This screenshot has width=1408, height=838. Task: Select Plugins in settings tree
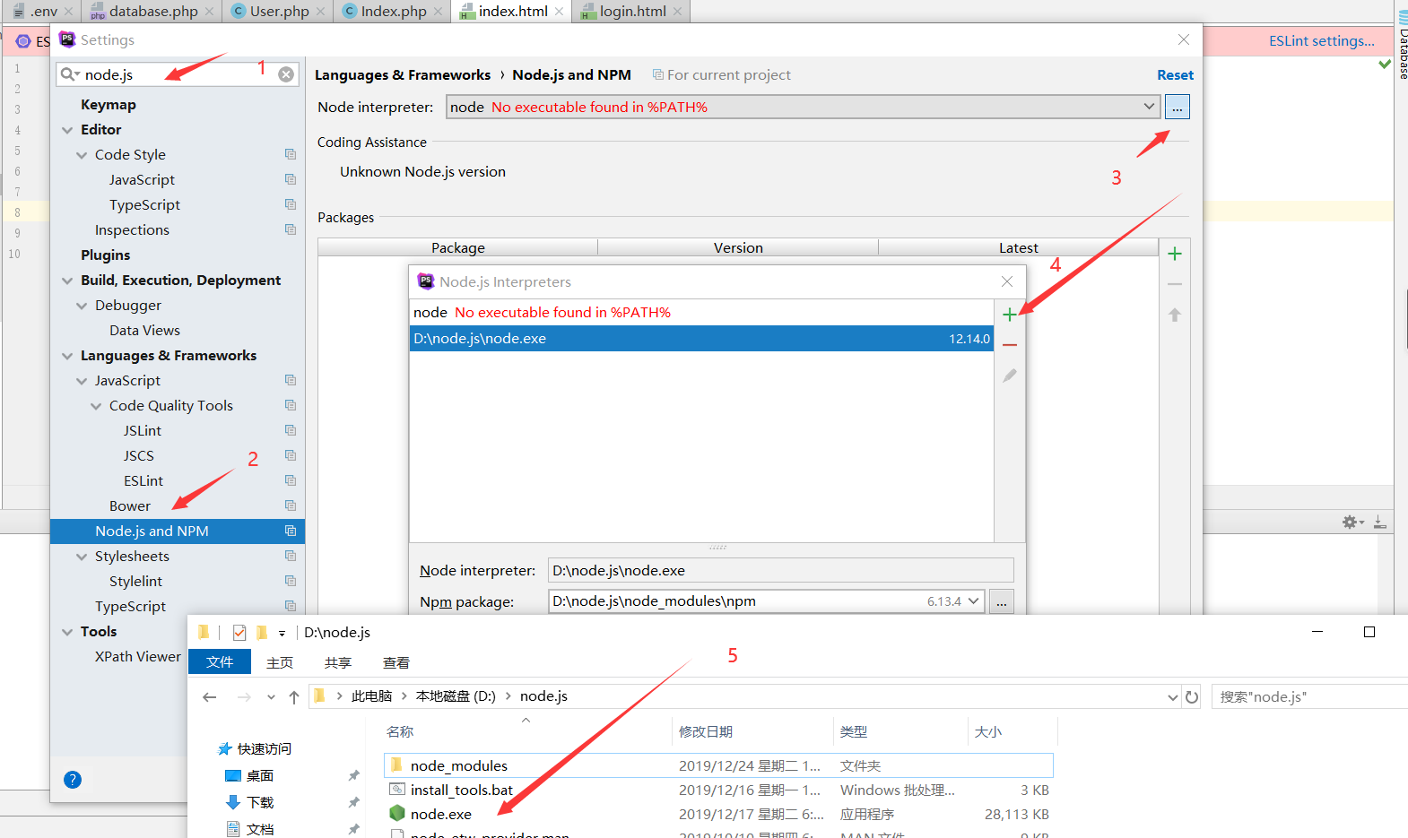point(106,255)
